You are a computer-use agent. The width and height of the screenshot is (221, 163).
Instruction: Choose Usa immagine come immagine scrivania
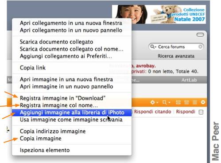(72, 120)
